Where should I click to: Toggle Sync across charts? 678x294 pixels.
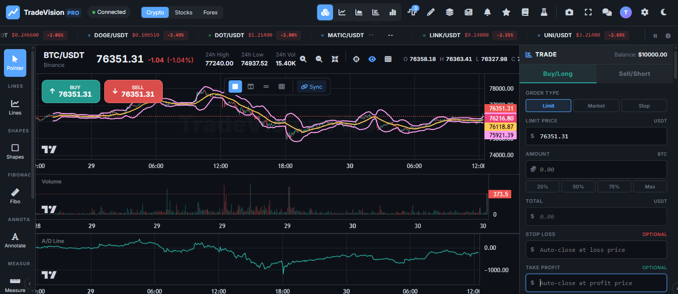(x=312, y=86)
